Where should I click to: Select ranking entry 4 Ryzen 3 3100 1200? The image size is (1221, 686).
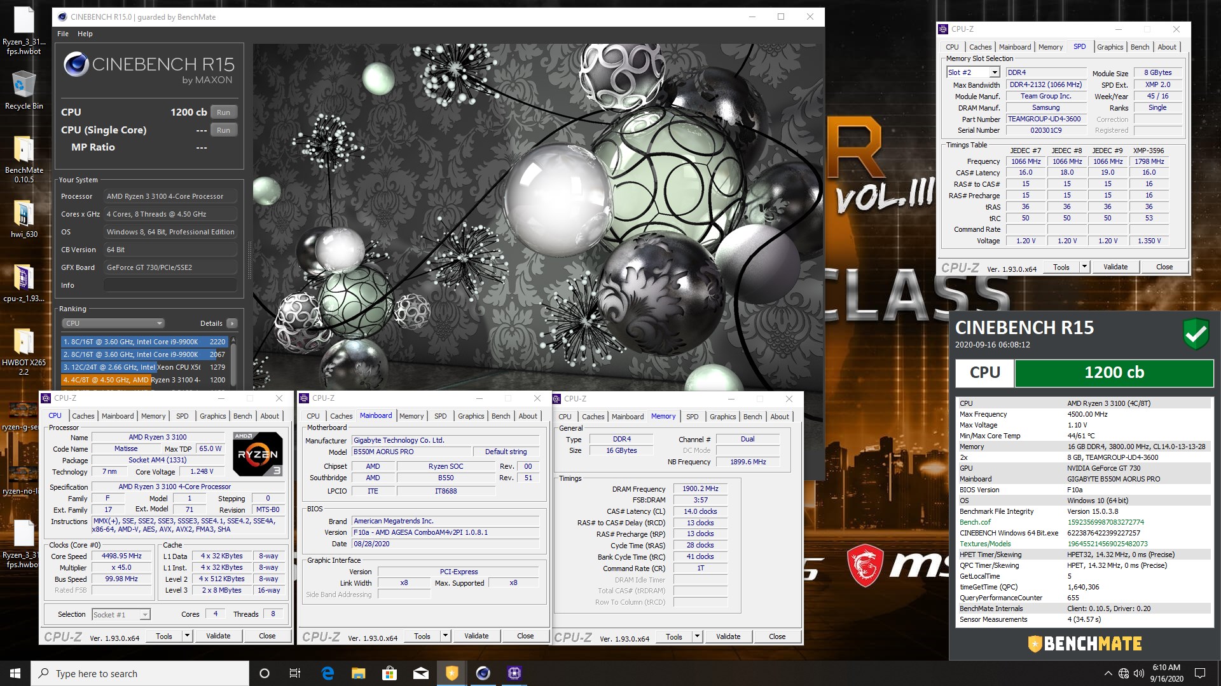pyautogui.click(x=144, y=380)
